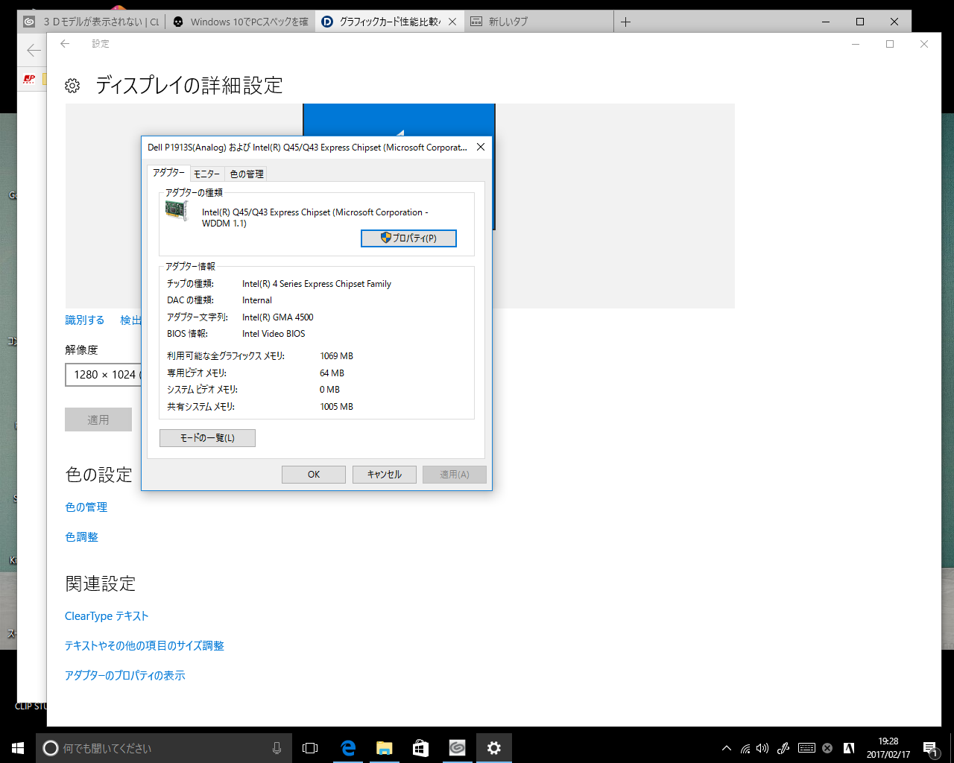Open a new browser tab with plus
The width and height of the screenshot is (954, 763).
pyautogui.click(x=626, y=22)
